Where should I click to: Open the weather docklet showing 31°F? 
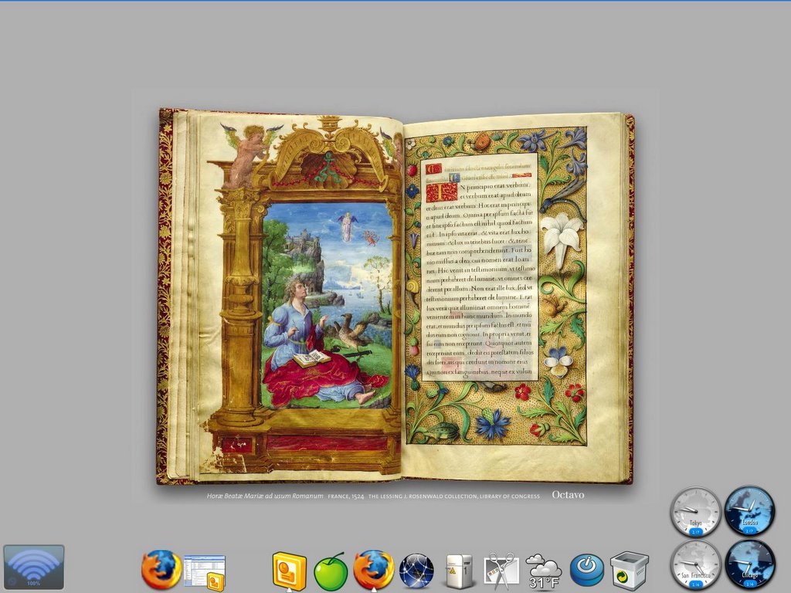(544, 571)
